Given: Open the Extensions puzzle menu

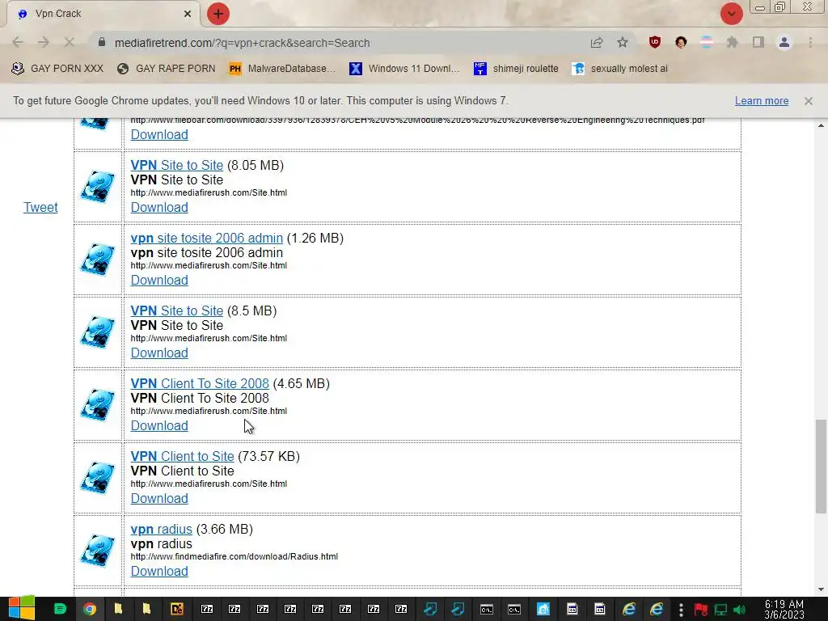Looking at the screenshot, I should (733, 43).
